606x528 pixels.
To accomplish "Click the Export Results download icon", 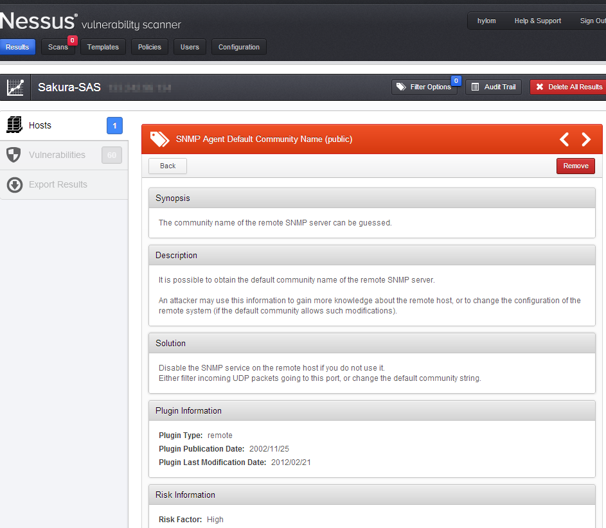I will point(14,185).
